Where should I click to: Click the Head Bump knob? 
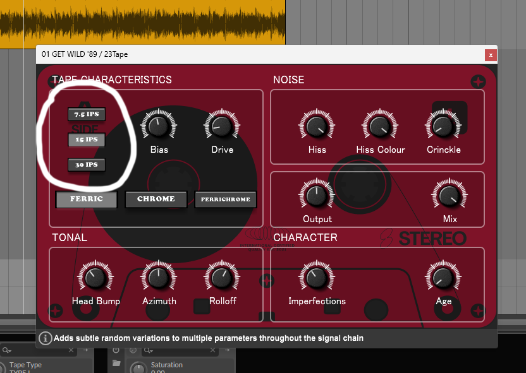95,278
